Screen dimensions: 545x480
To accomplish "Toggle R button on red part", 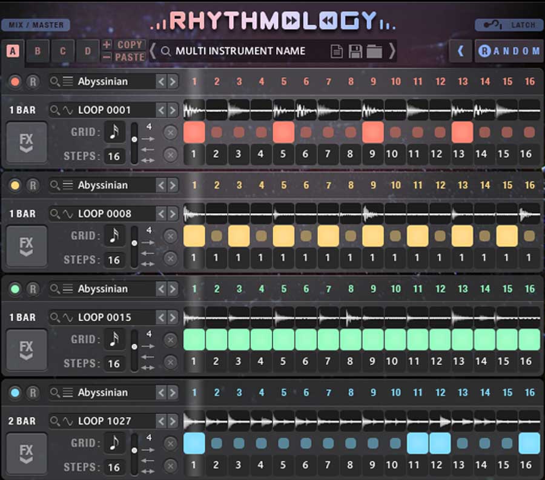I will 33,82.
